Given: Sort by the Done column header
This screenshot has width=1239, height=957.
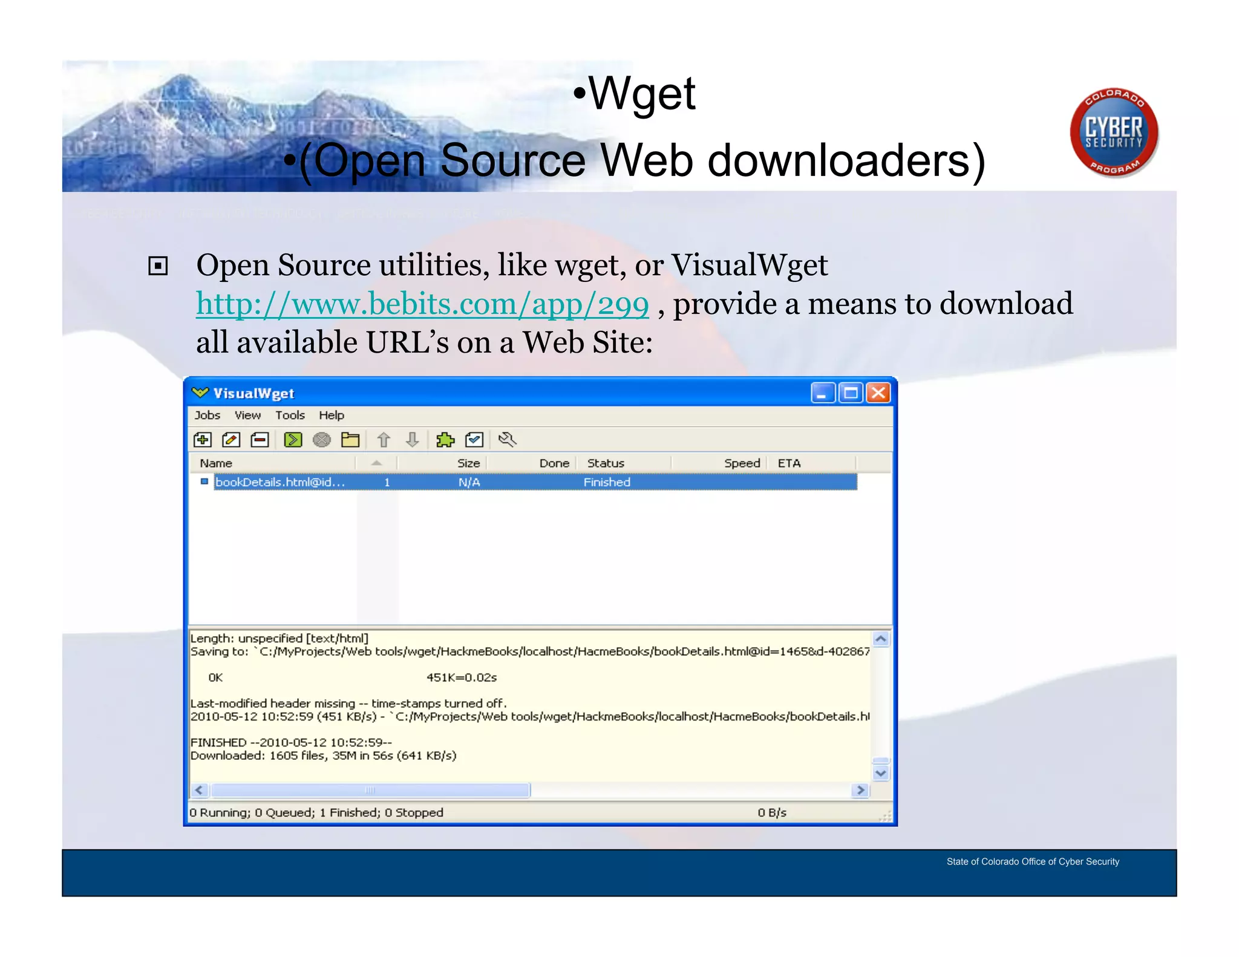Looking at the screenshot, I should [x=531, y=463].
